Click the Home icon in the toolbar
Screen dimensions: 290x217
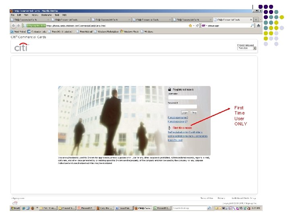coord(259,26)
